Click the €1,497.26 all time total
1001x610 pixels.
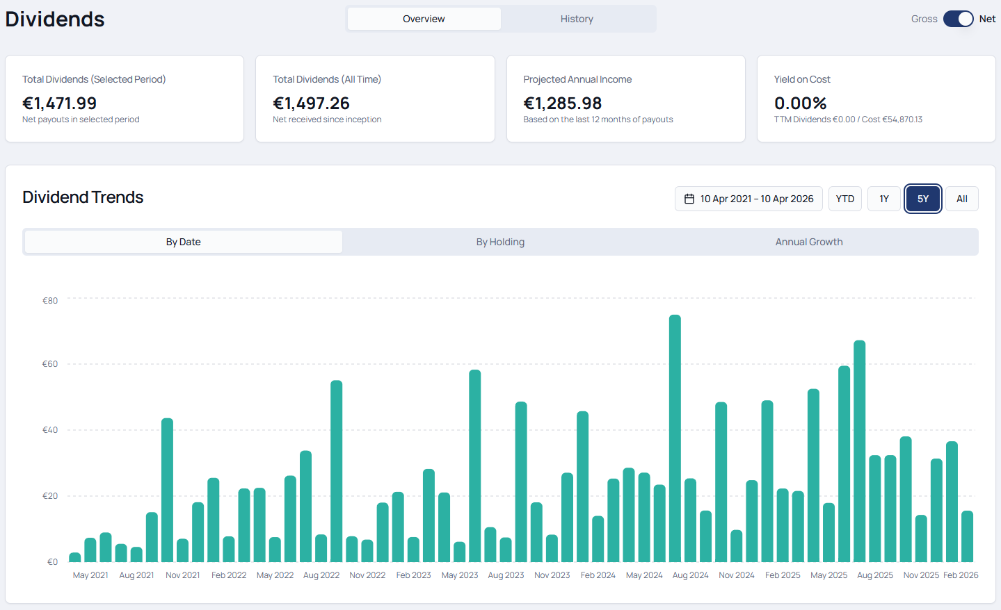point(311,104)
